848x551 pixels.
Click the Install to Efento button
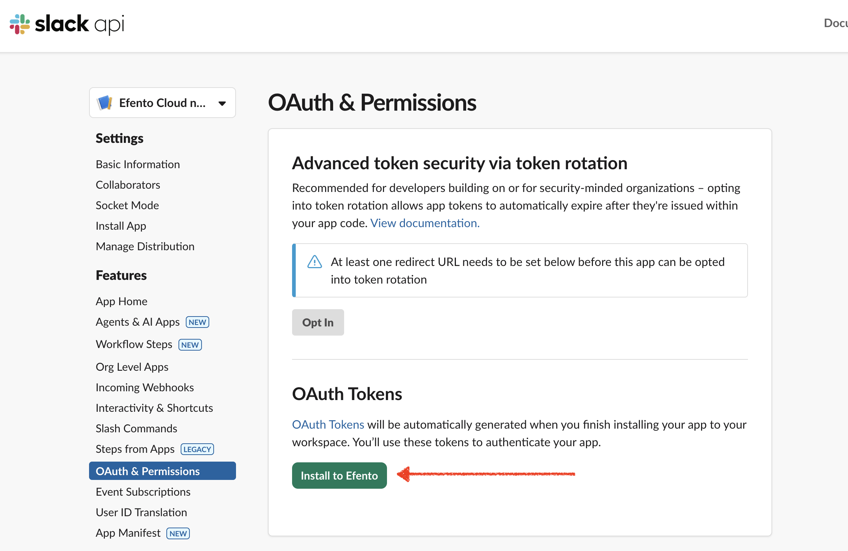point(339,476)
